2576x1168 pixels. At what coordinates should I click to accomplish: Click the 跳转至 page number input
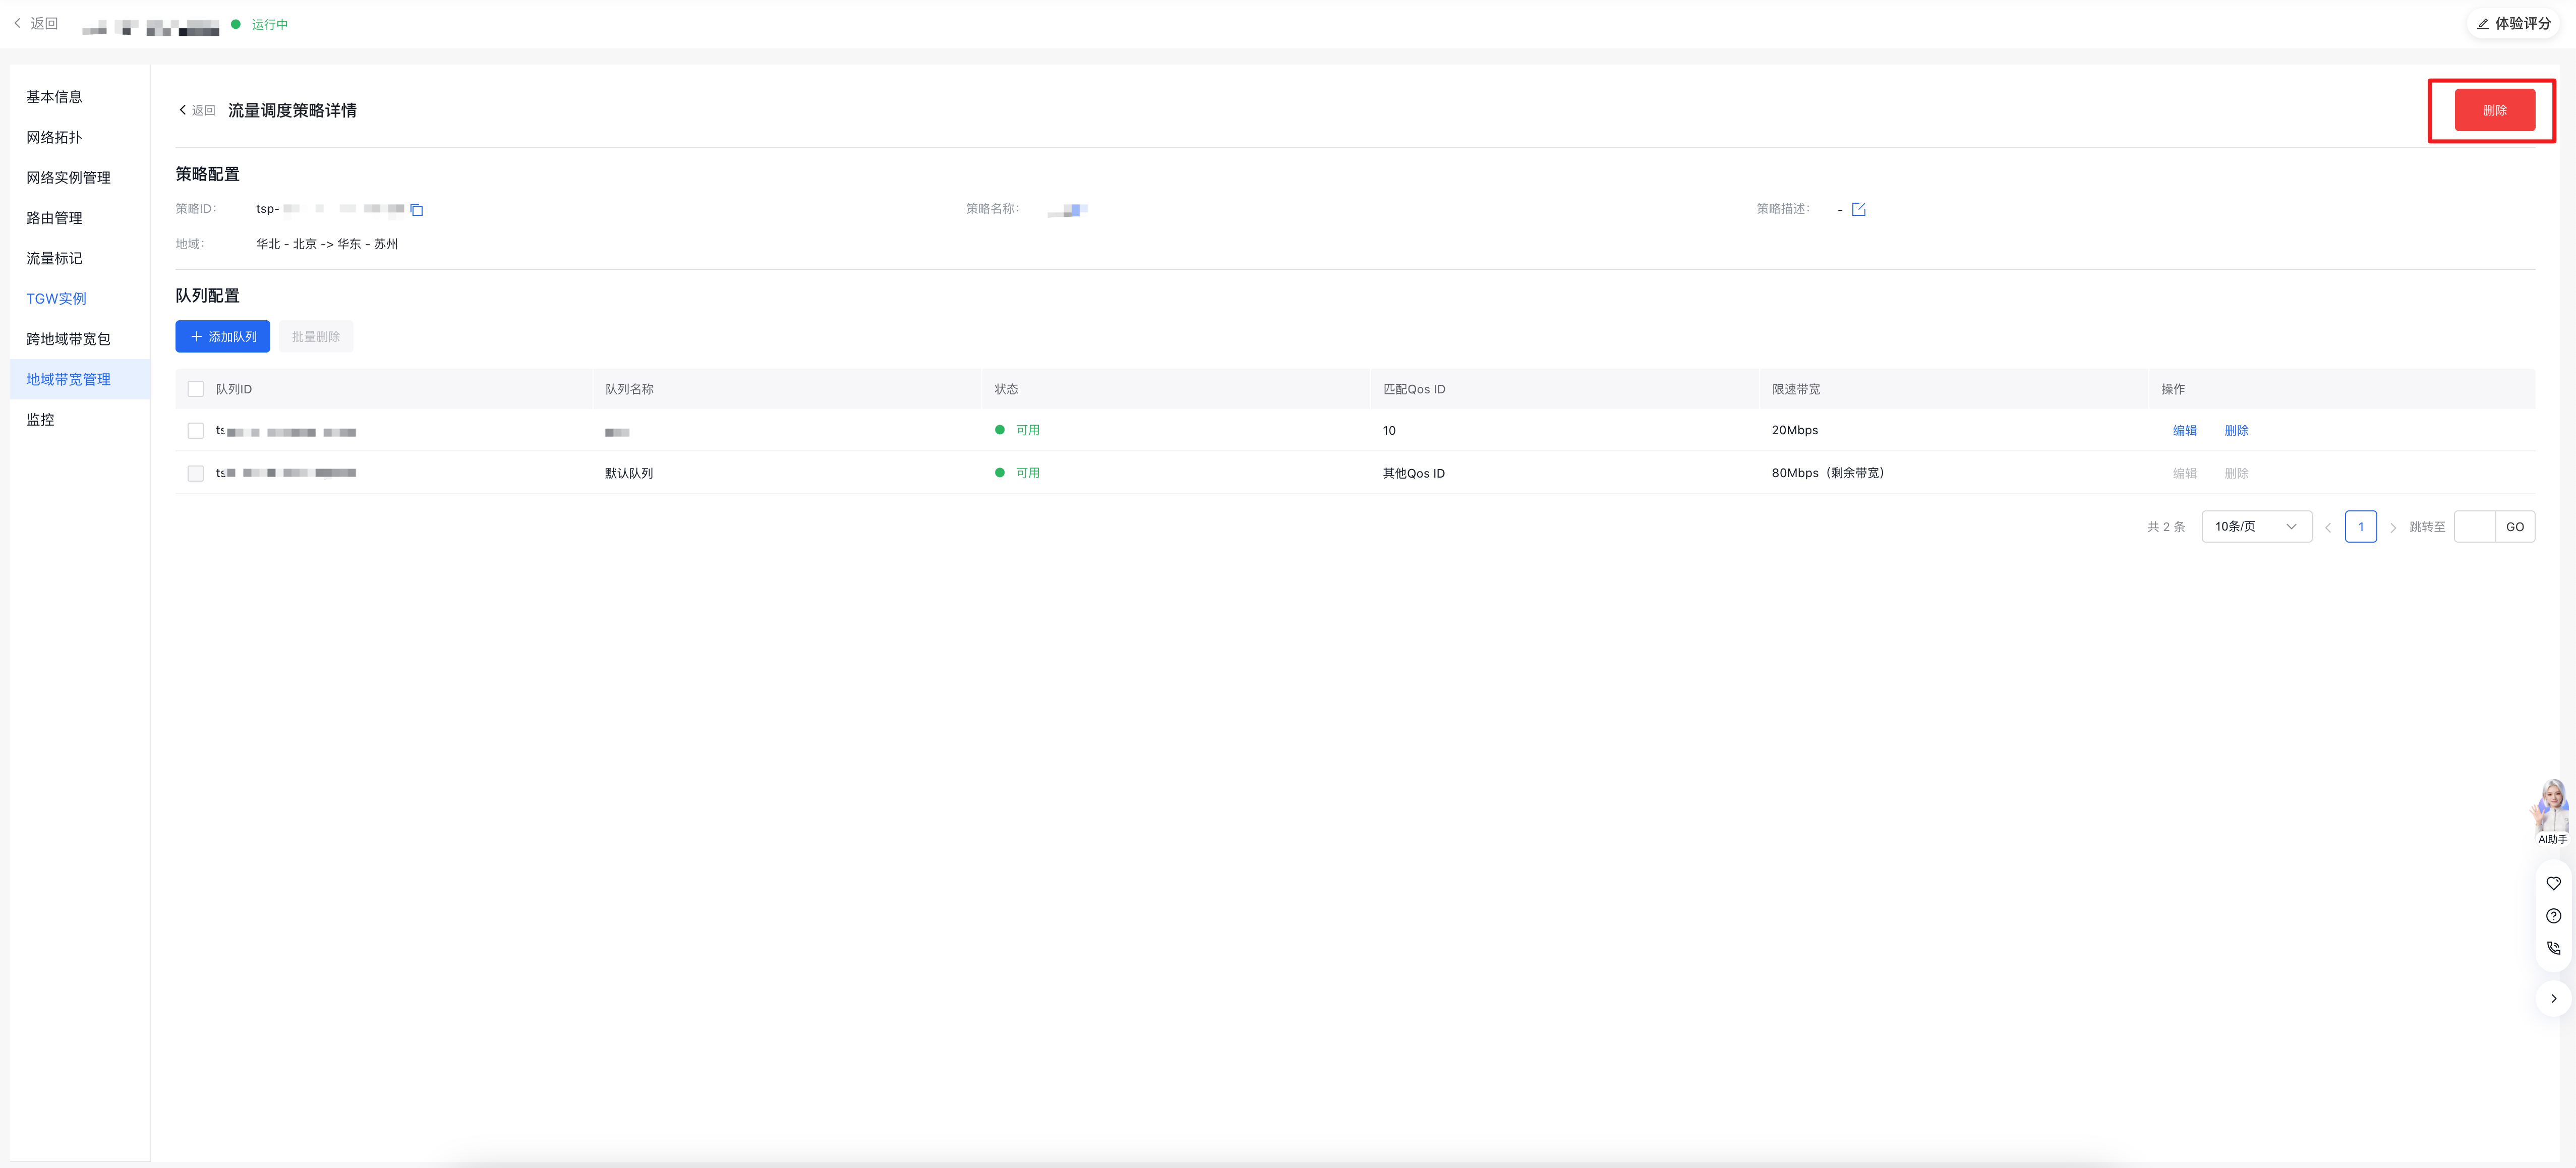[x=2474, y=527]
